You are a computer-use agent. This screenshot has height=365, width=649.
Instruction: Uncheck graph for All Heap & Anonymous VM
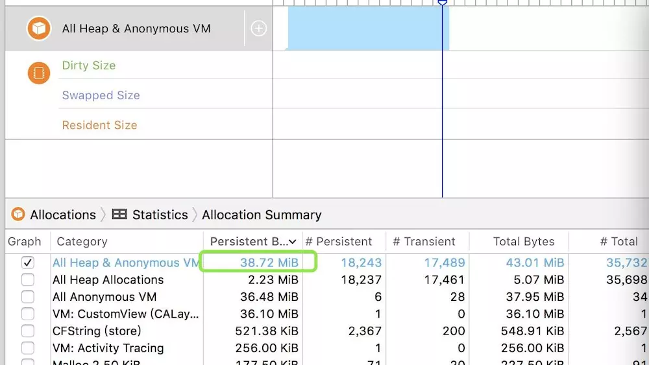click(x=28, y=263)
